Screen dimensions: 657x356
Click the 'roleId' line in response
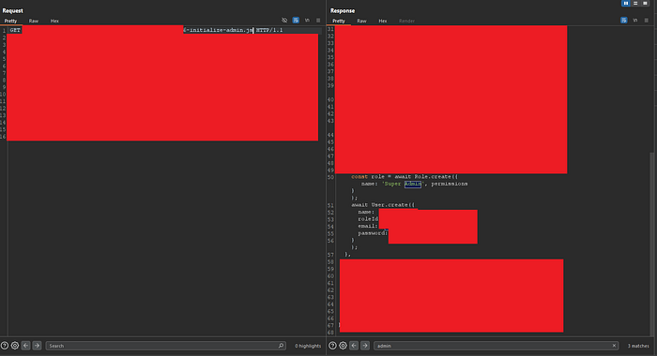[x=368, y=219]
